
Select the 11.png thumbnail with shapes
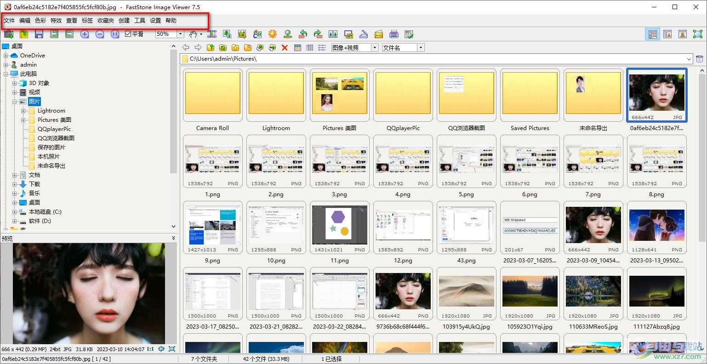[x=339, y=227]
